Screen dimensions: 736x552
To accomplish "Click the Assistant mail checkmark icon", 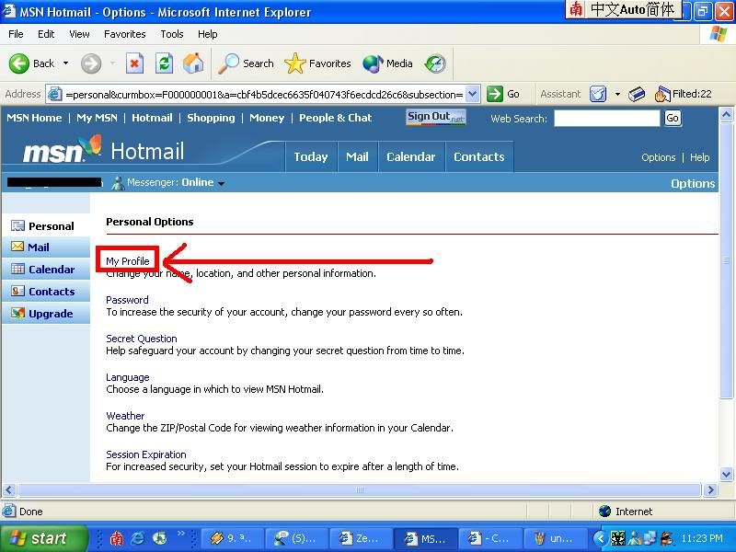I will point(597,94).
